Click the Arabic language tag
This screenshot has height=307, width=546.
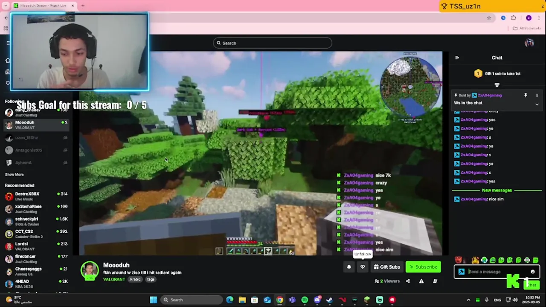point(135,280)
